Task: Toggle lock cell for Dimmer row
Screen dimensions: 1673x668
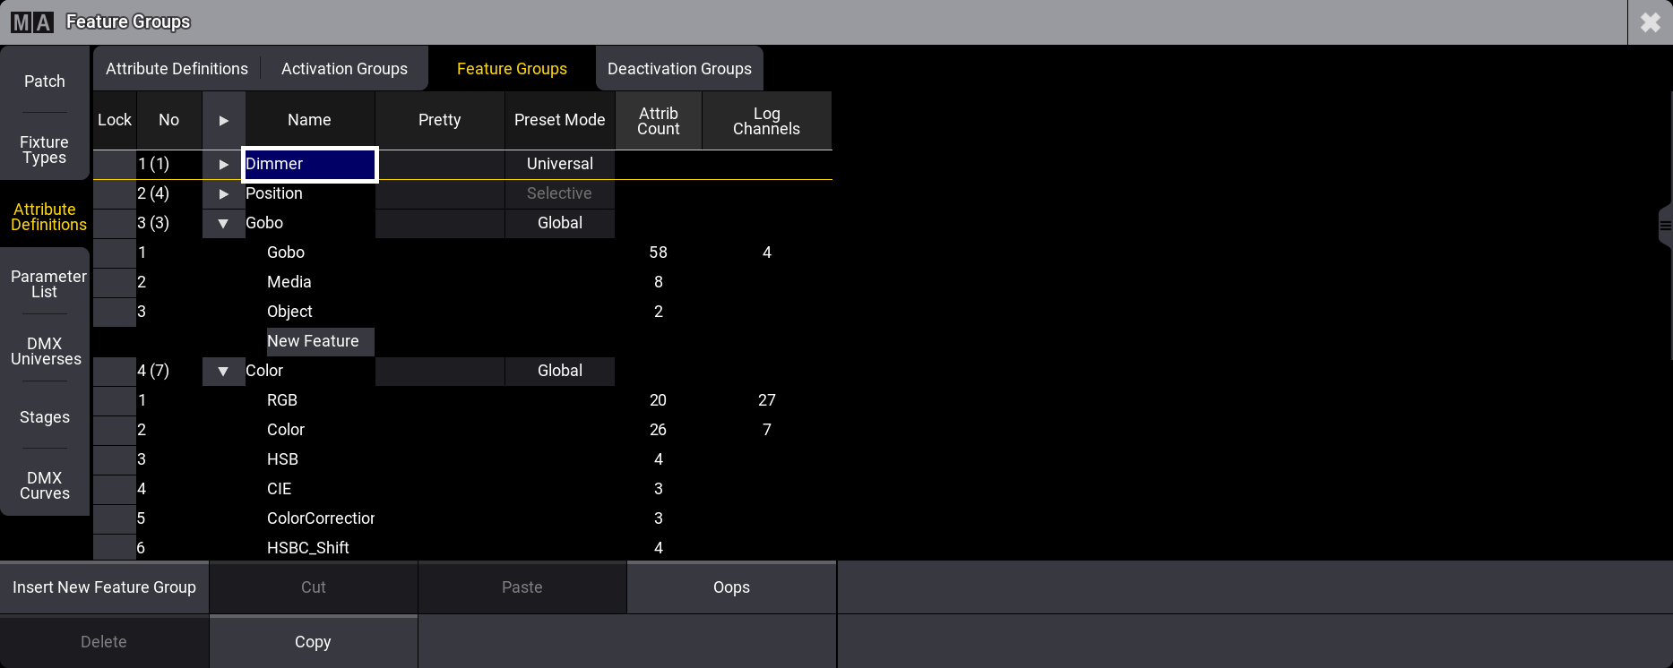Action: tap(114, 165)
